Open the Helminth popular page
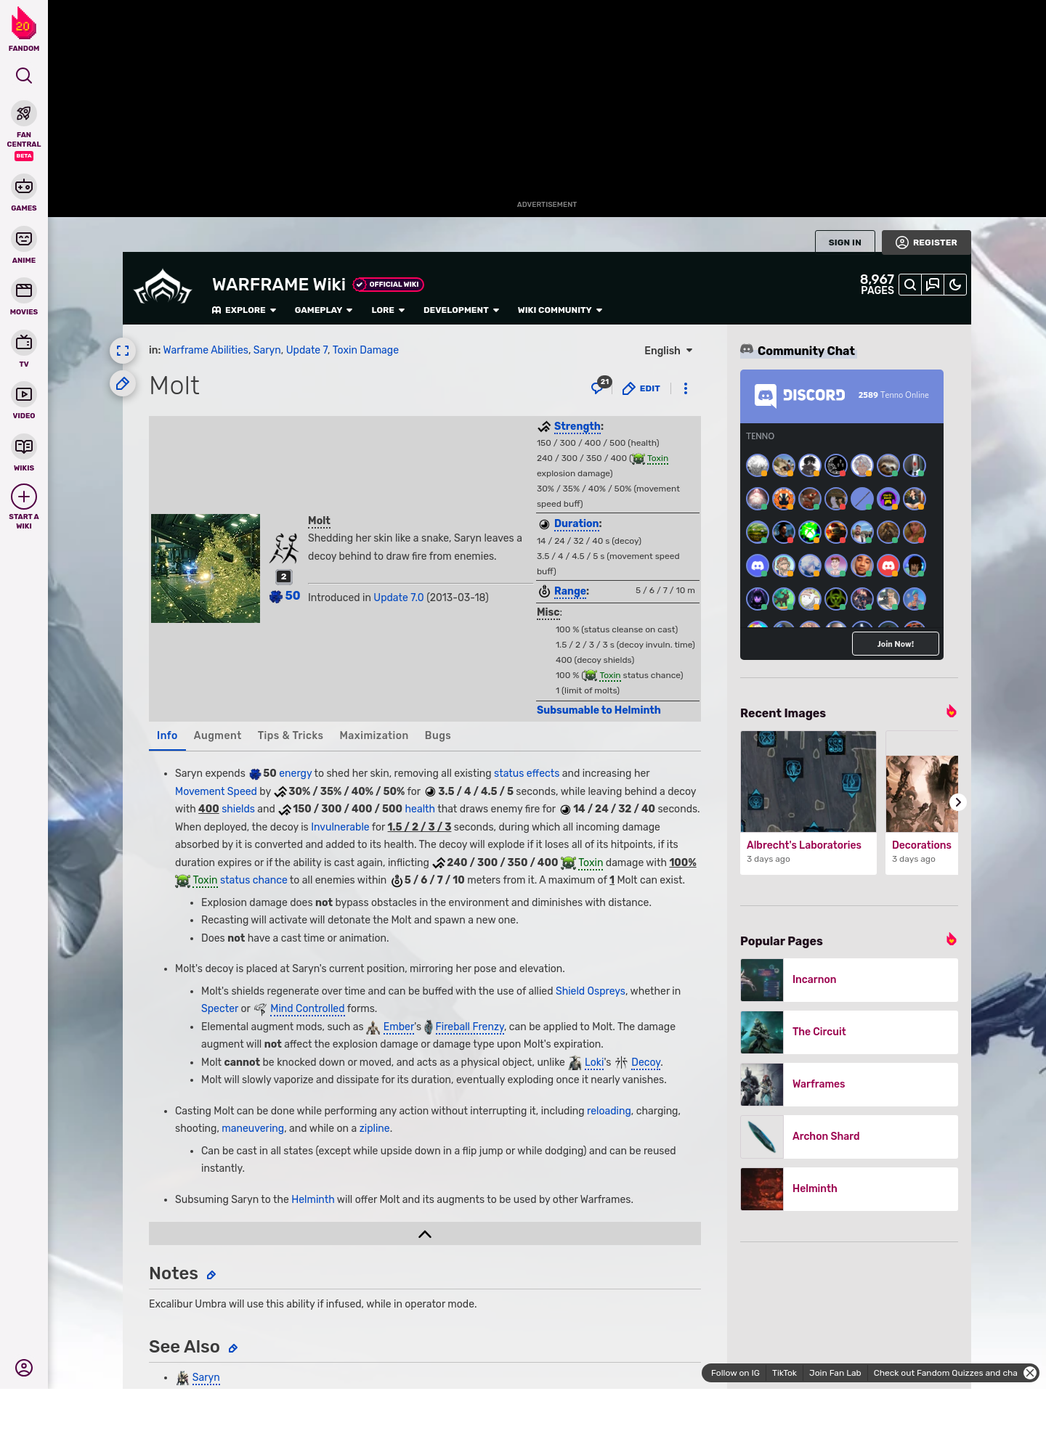Image resolution: width=1046 pixels, height=1452 pixels. click(x=849, y=1189)
